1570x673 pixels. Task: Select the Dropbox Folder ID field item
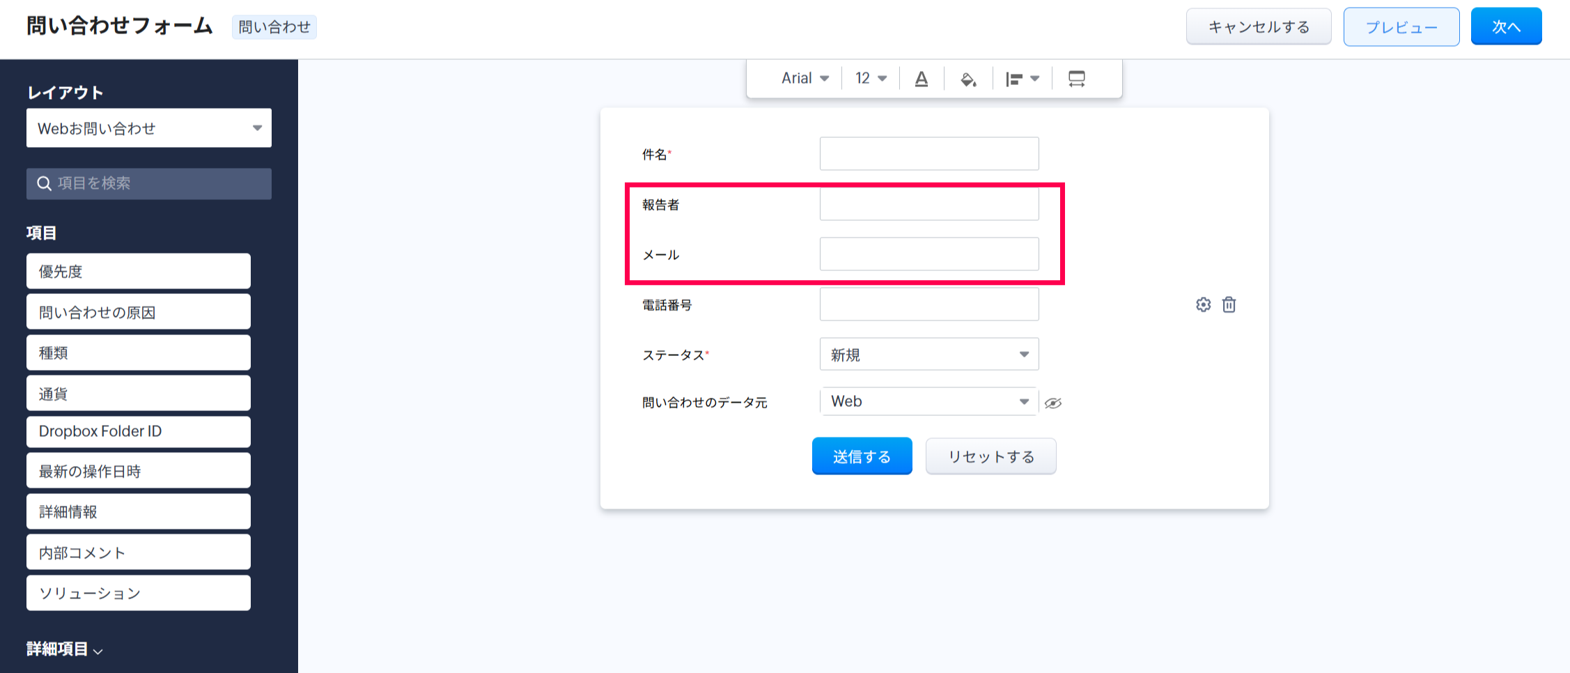coord(138,431)
